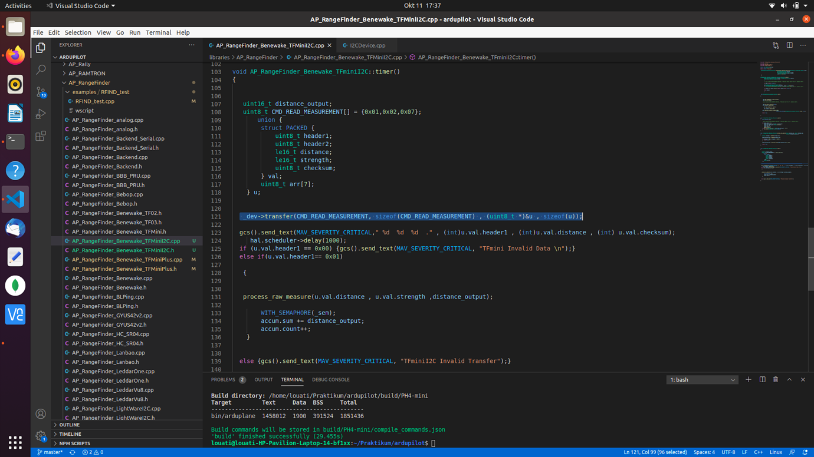814x457 pixels.
Task: Open the Extensions view
Action: [41, 137]
